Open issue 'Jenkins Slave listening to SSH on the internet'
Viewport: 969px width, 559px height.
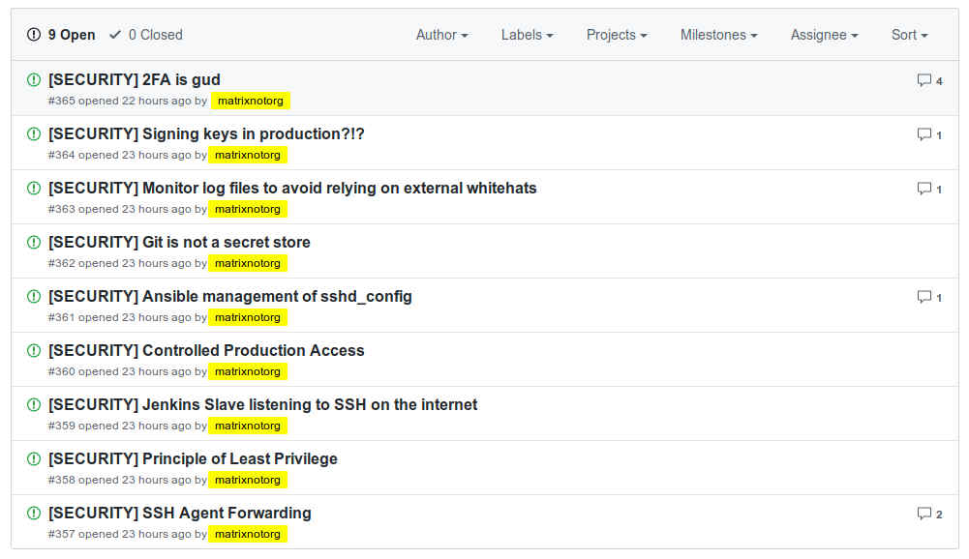coord(262,404)
